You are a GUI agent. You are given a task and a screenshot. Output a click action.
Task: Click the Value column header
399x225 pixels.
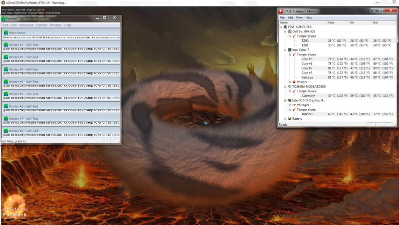338,22
